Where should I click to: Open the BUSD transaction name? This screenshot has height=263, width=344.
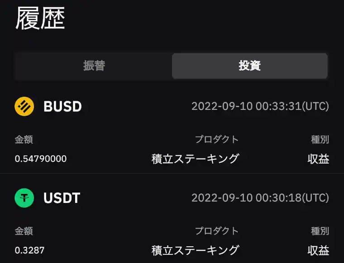click(x=62, y=107)
